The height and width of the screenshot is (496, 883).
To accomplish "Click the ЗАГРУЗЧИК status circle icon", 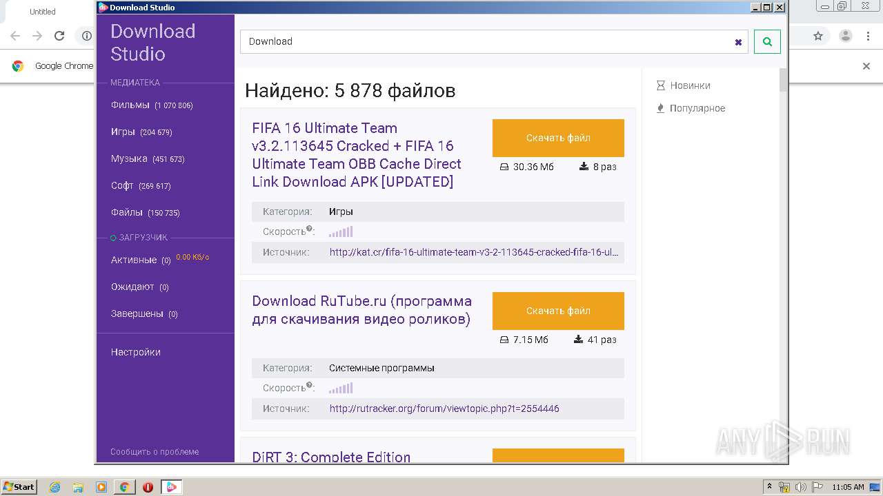I will click(x=114, y=238).
